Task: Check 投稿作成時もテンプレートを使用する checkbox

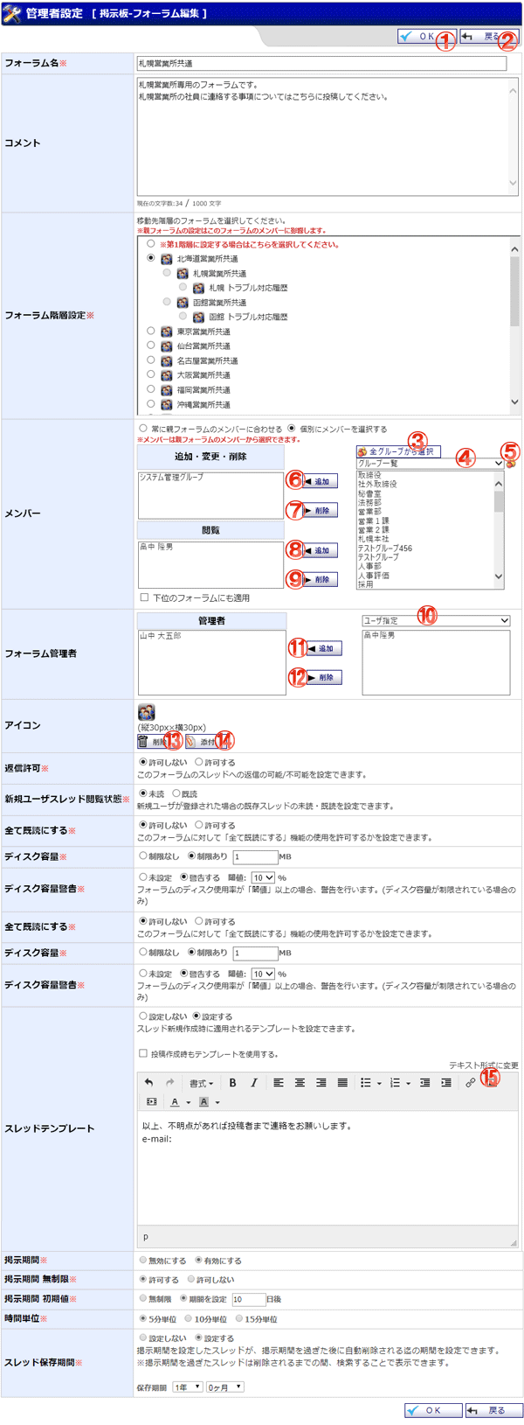Action: click(x=143, y=1053)
